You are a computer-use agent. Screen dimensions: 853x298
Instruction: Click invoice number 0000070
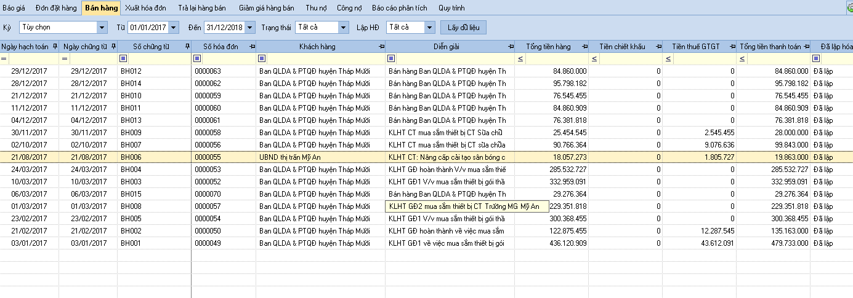(208, 194)
